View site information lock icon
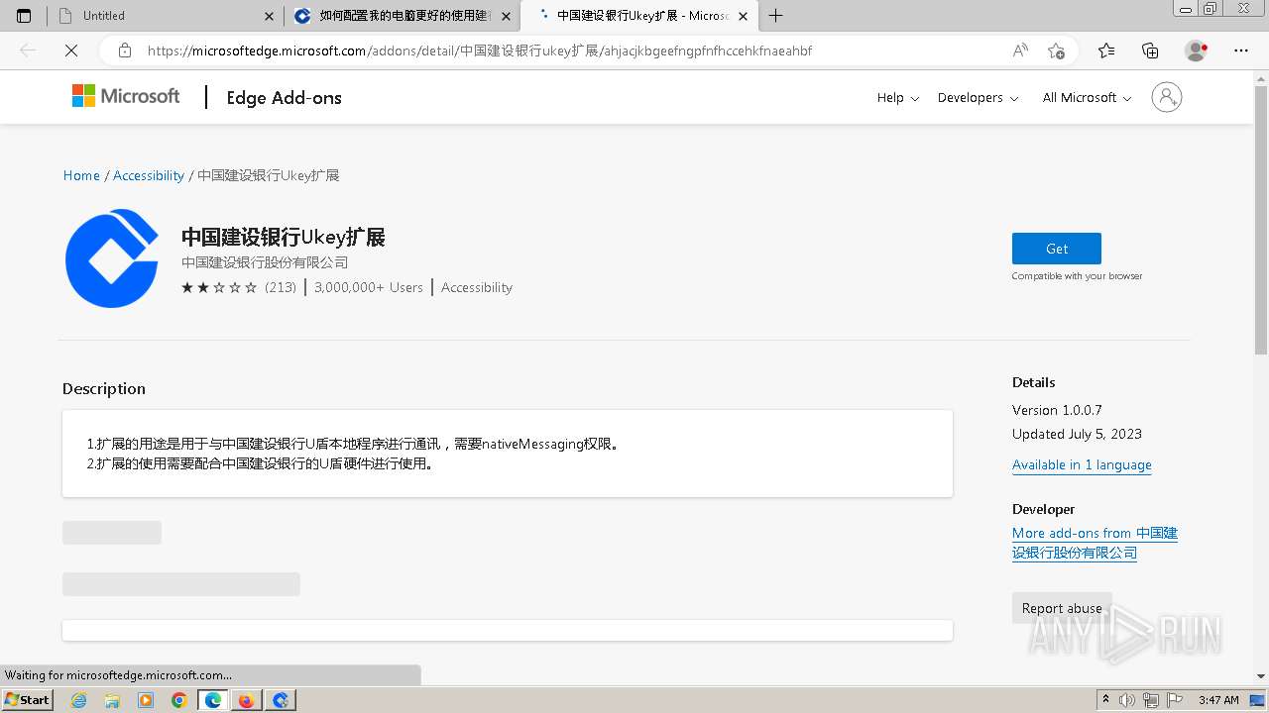 coord(125,51)
